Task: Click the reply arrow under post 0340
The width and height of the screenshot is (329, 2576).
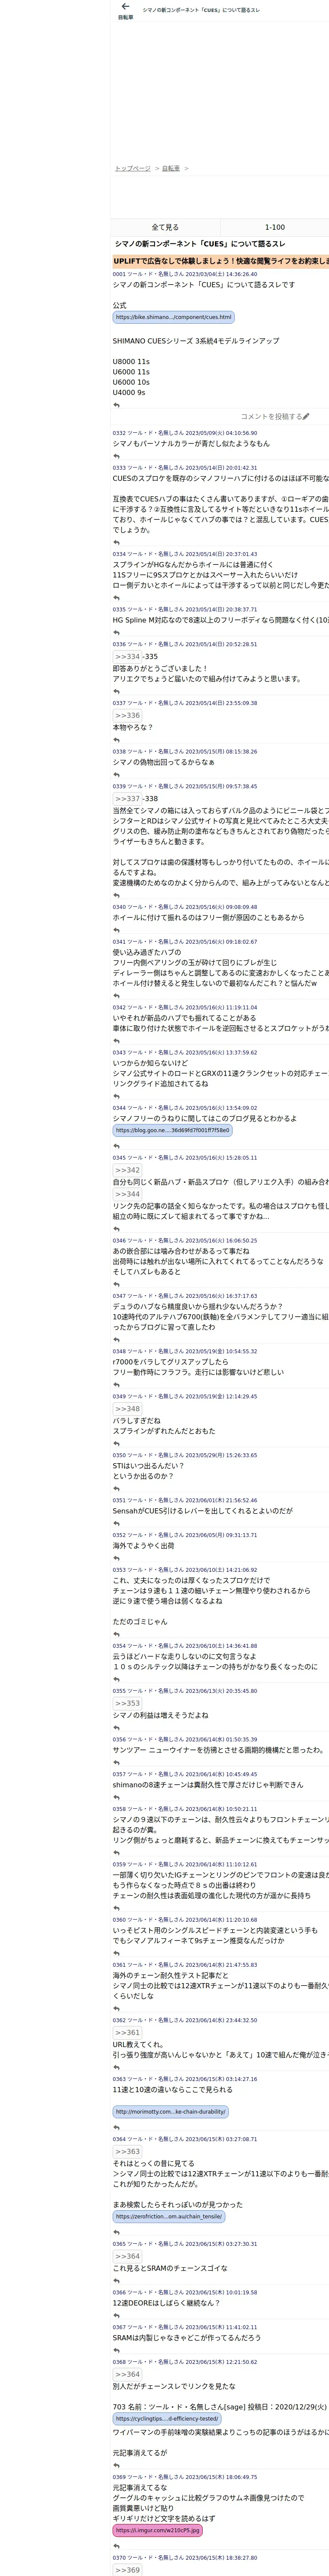Action: pyautogui.click(x=117, y=930)
